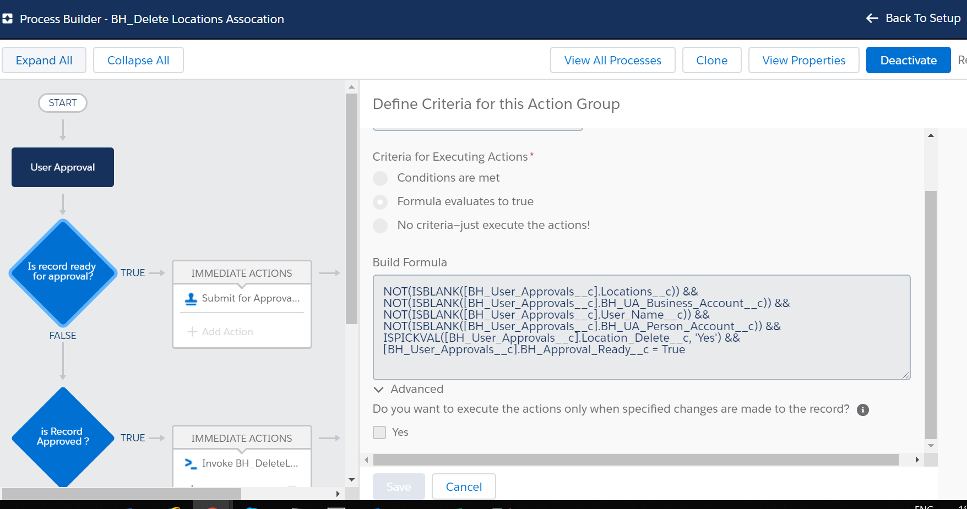The height and width of the screenshot is (509, 967).
Task: Select the 'Is record ready for approval?' diamond
Action: [63, 273]
